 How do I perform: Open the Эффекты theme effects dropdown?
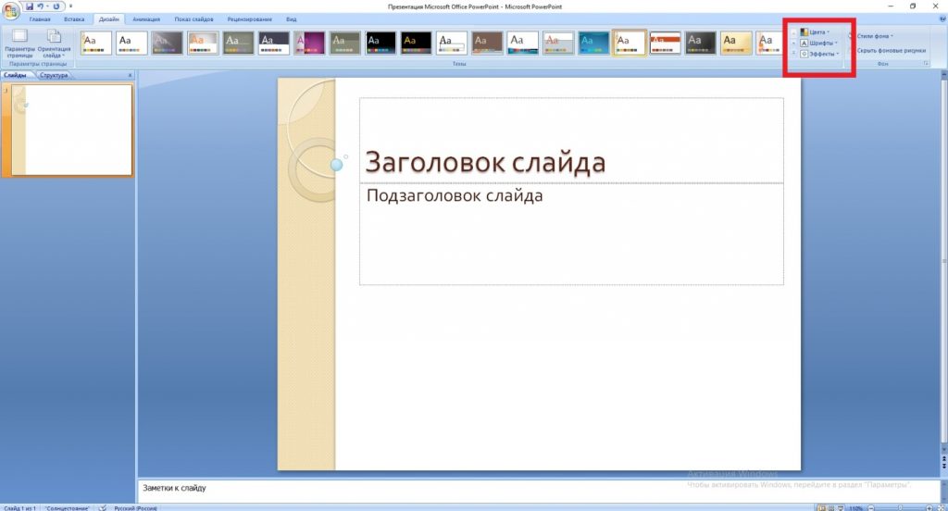(x=820, y=54)
